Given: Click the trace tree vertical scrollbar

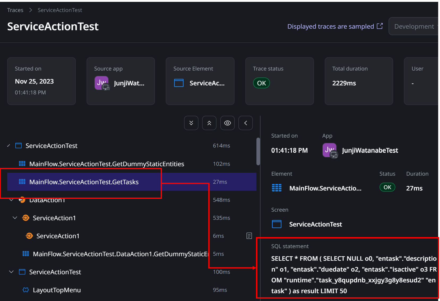Looking at the screenshot, I should pos(258,151).
